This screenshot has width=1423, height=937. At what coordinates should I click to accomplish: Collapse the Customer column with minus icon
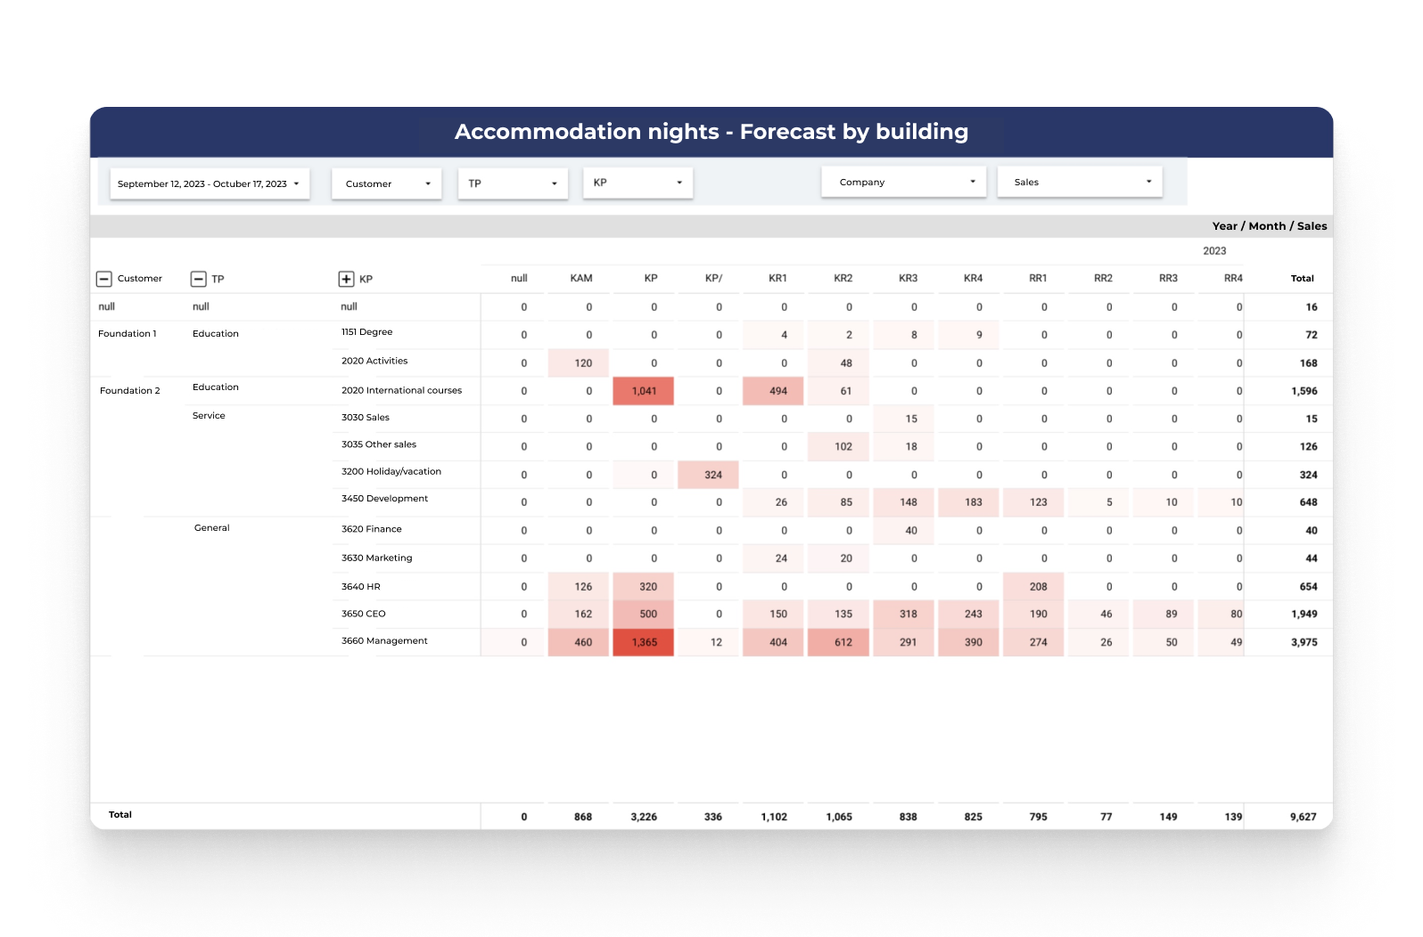[104, 279]
